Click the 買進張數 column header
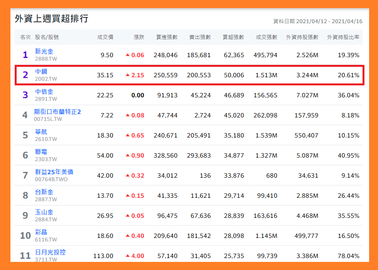This screenshot has height=270, width=378. point(167,37)
